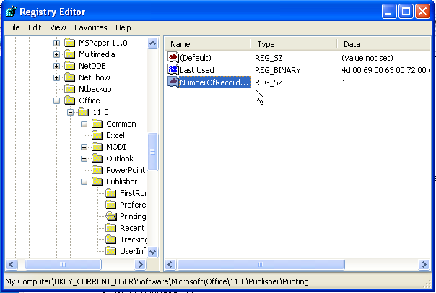
Task: Open the View menu
Action: tap(58, 27)
